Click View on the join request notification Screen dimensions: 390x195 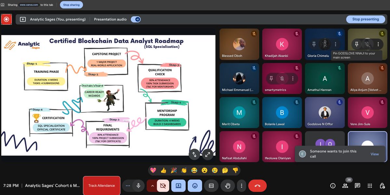tap(374, 154)
